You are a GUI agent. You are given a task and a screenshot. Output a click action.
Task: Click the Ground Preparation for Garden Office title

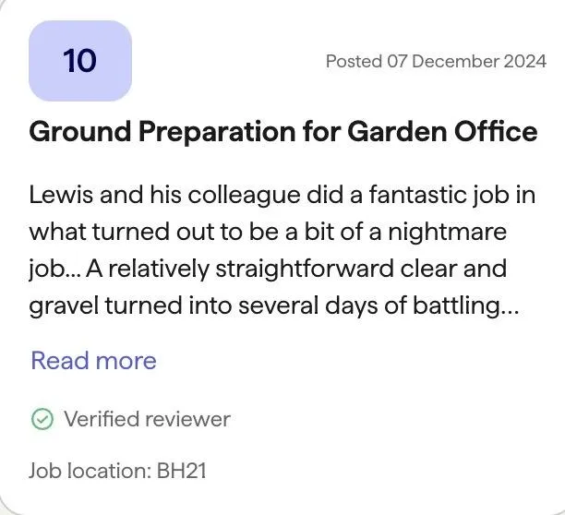[x=282, y=132]
